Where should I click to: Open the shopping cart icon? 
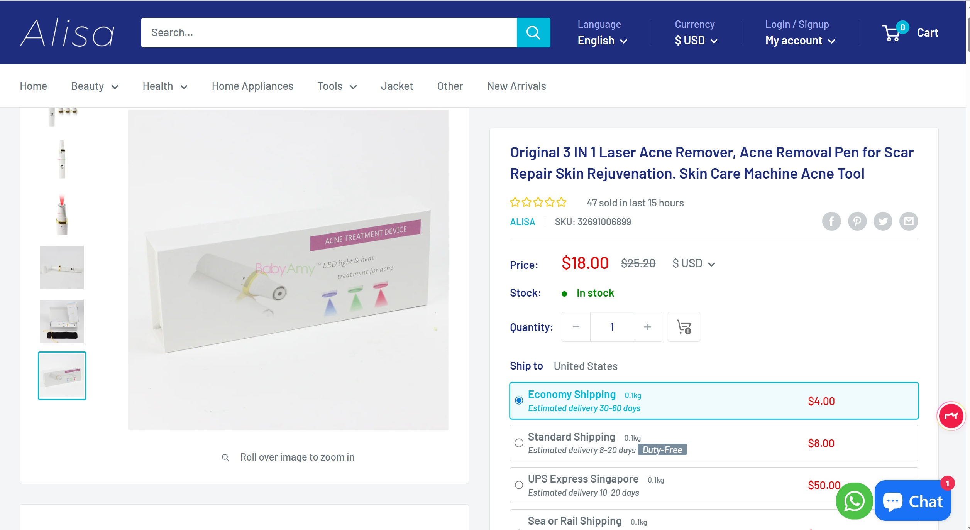pyautogui.click(x=892, y=33)
